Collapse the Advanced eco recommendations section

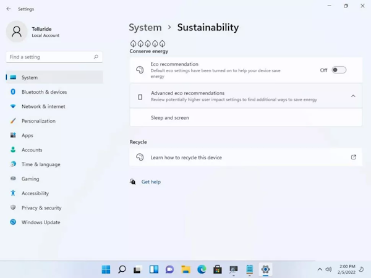click(x=353, y=96)
